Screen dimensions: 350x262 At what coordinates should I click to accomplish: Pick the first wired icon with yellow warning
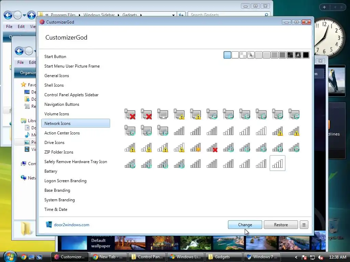coord(179,114)
